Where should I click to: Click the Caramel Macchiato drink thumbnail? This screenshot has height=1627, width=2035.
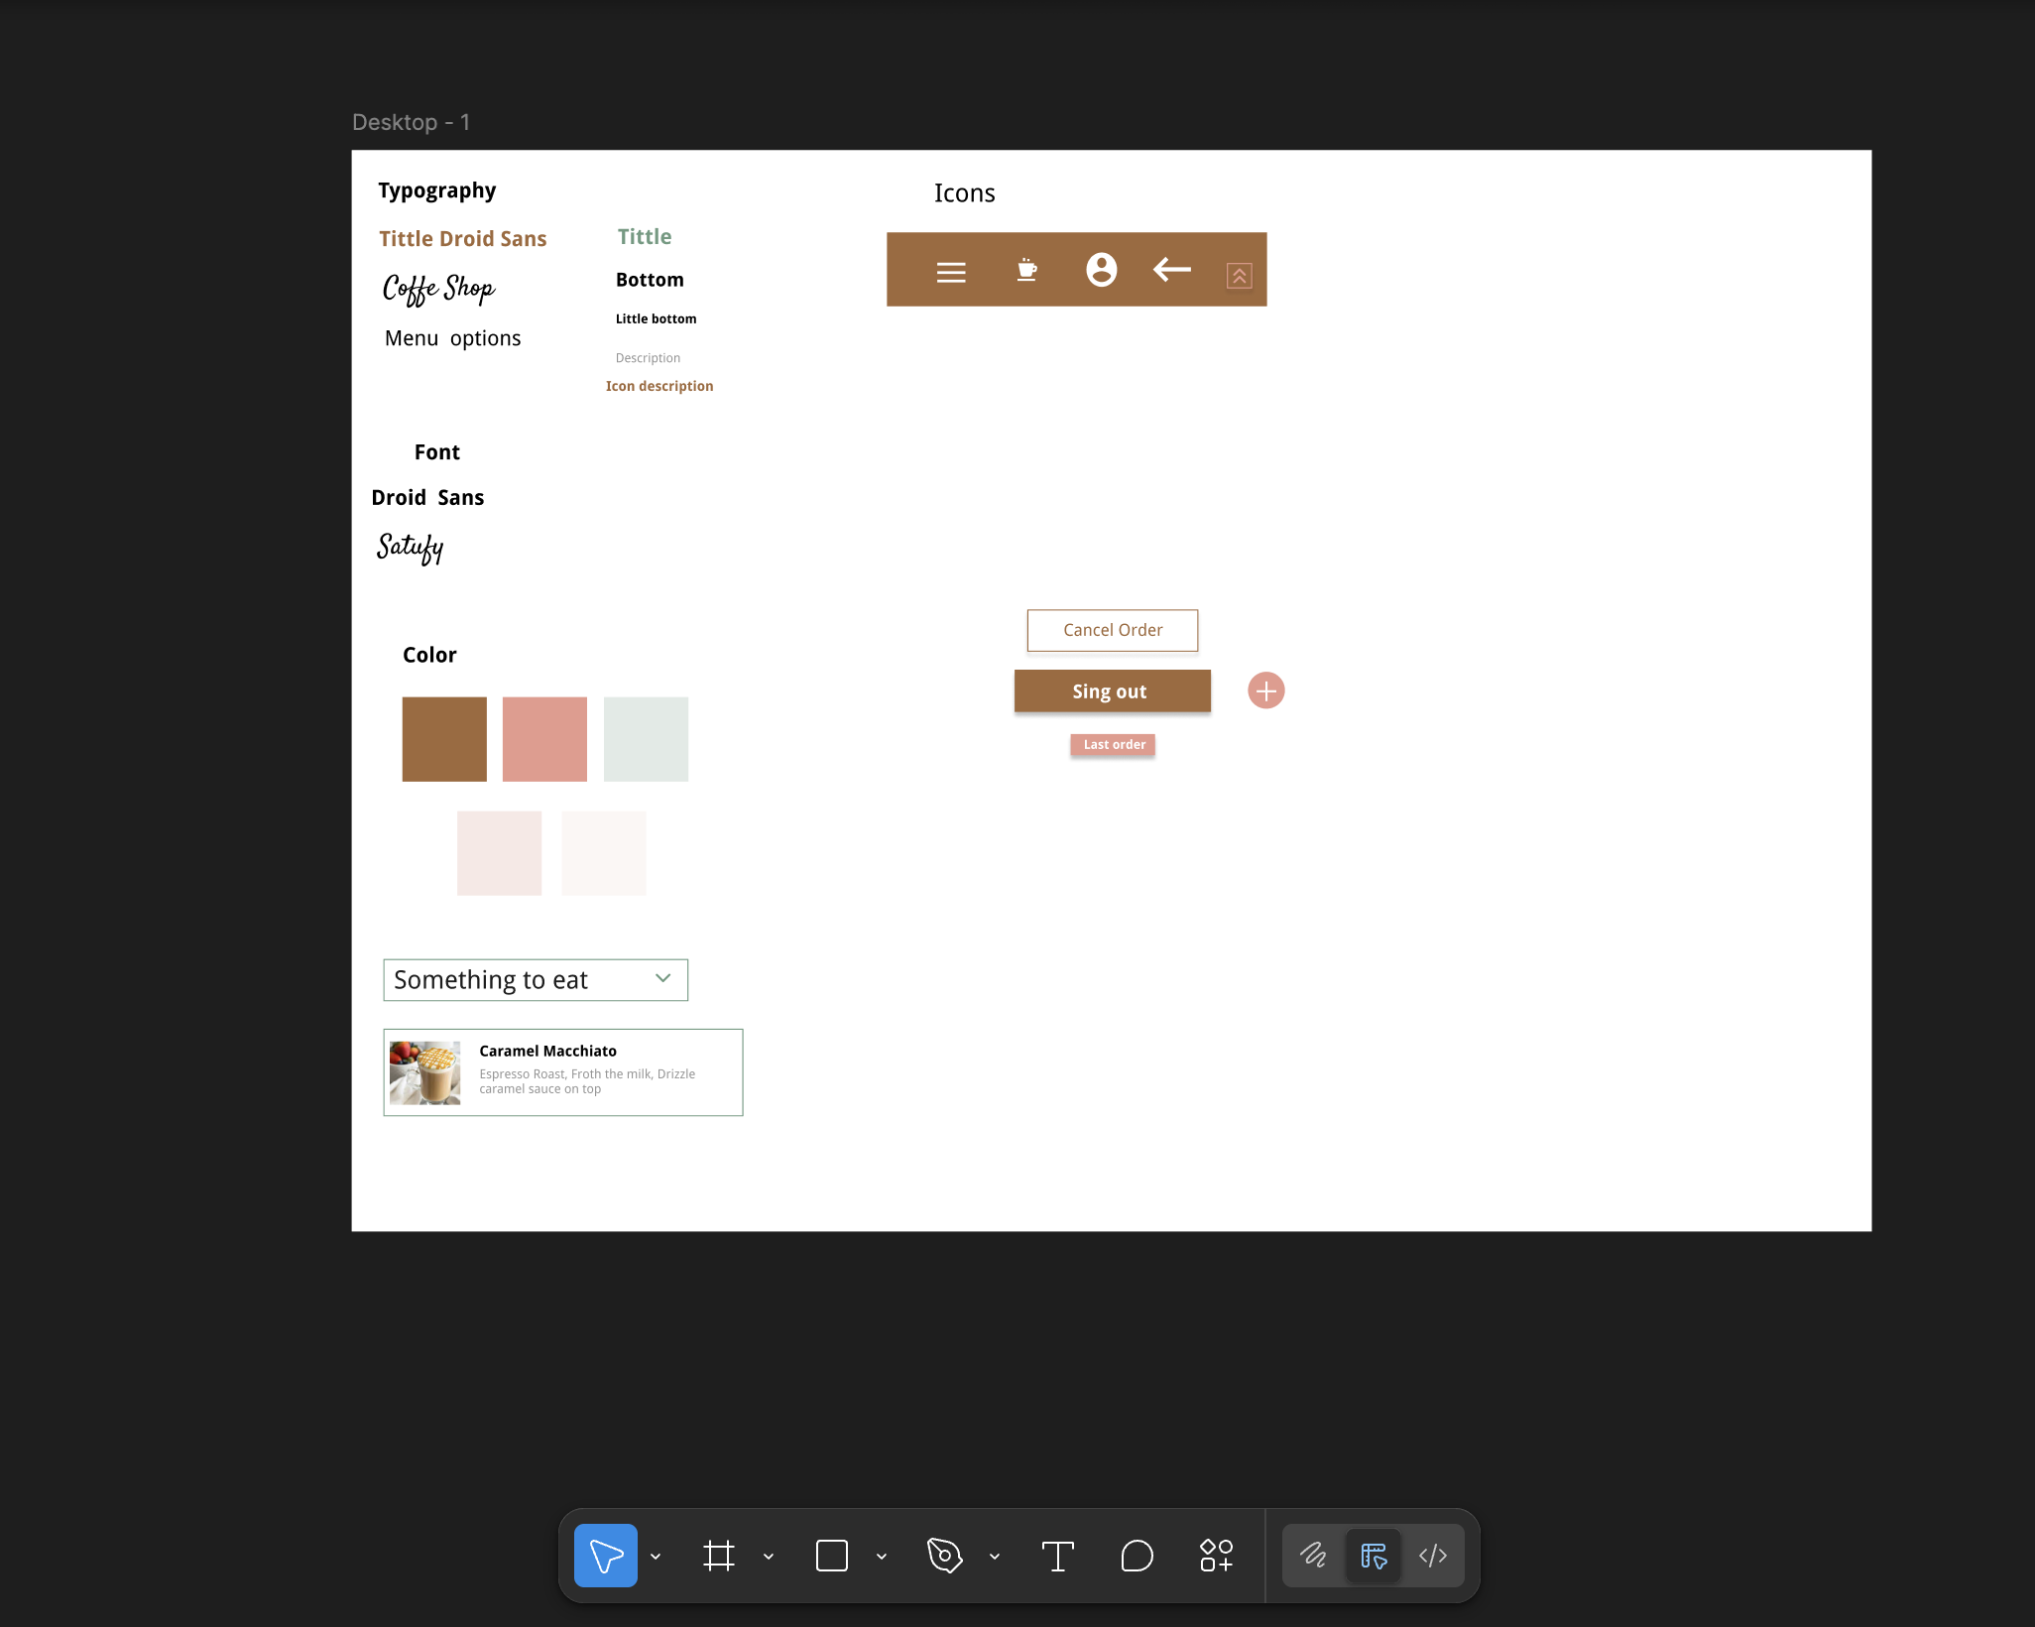425,1072
